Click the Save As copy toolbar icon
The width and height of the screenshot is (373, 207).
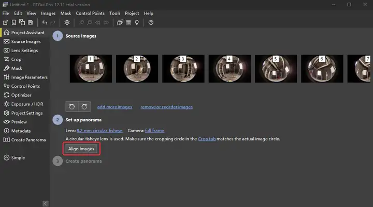tap(22, 23)
